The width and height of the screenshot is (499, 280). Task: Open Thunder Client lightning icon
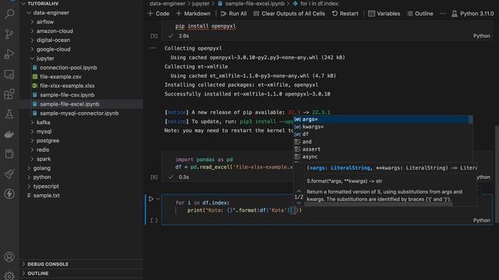[x=9, y=194]
